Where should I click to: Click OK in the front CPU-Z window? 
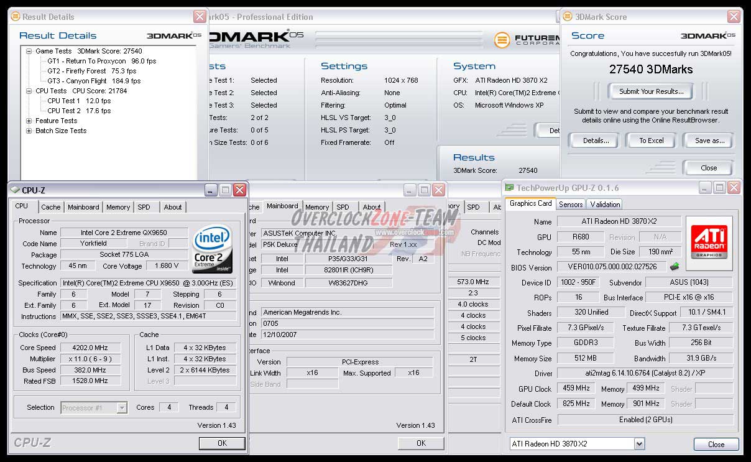(x=222, y=443)
